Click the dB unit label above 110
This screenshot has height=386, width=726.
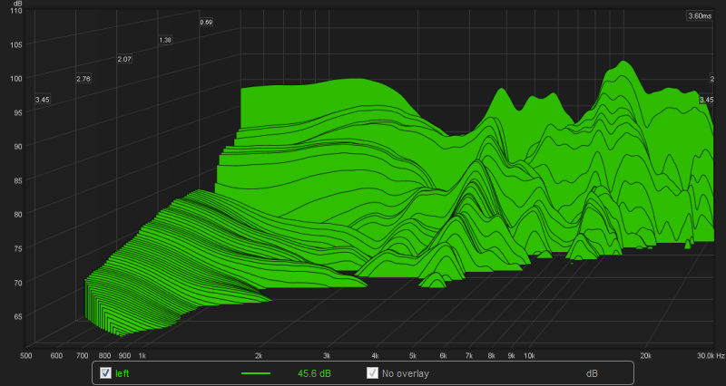tap(17, 4)
